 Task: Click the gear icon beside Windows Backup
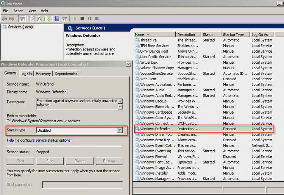click(137, 101)
